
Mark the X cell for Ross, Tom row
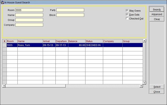[x=4, y=45]
